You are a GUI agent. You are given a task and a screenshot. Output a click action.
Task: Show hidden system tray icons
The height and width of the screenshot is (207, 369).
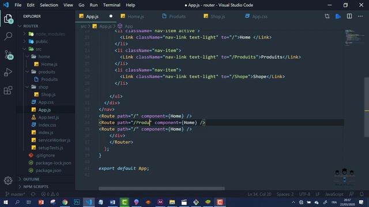pos(293,202)
